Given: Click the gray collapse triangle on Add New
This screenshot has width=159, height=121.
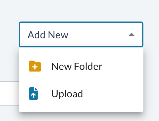Looking at the screenshot, I should coord(132,34).
